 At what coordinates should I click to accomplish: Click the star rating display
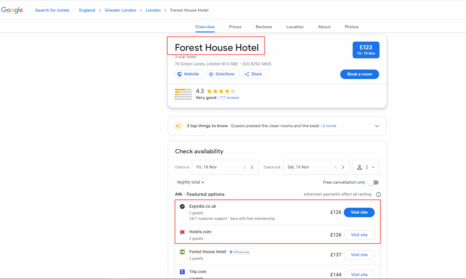[x=221, y=91]
